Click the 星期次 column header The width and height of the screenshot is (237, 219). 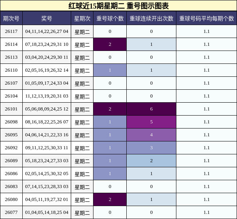(x=82, y=18)
